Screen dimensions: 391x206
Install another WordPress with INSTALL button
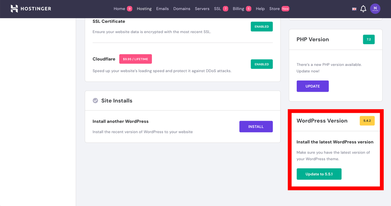(x=256, y=127)
